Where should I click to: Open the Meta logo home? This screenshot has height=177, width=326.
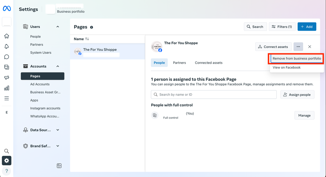(x=7, y=8)
